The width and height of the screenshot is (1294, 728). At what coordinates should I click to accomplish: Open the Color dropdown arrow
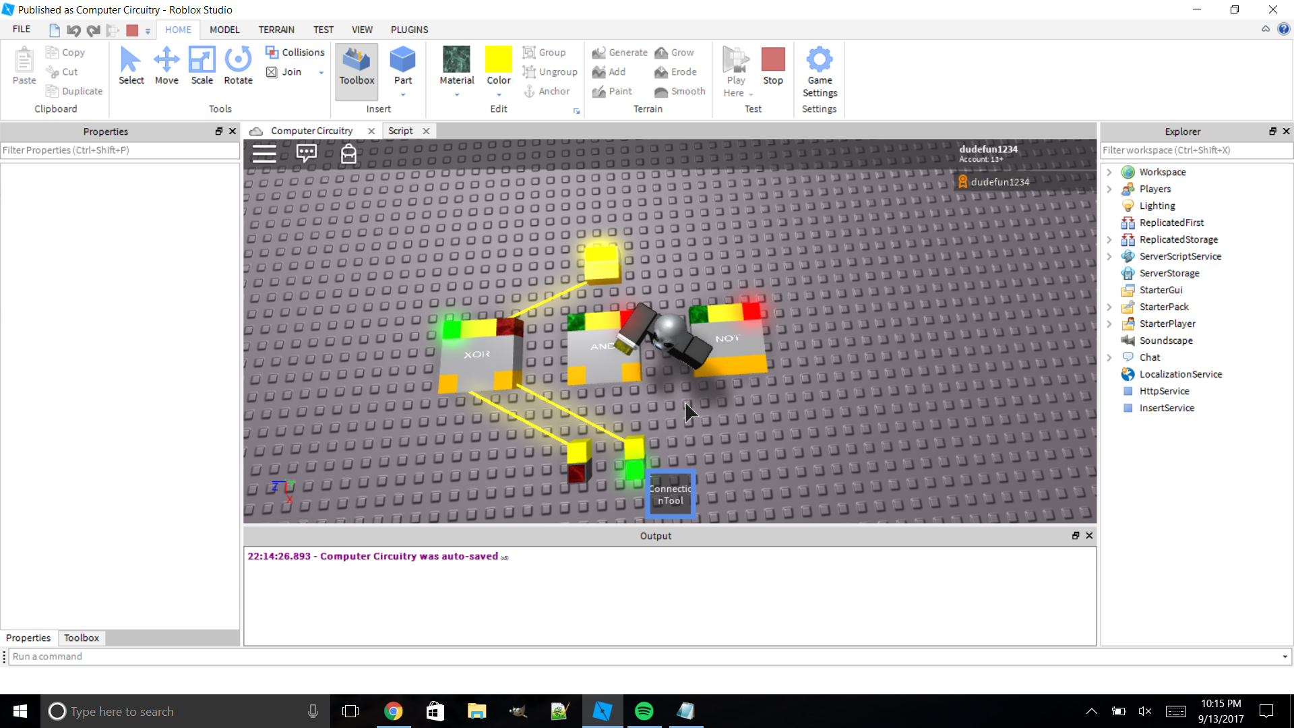(499, 95)
